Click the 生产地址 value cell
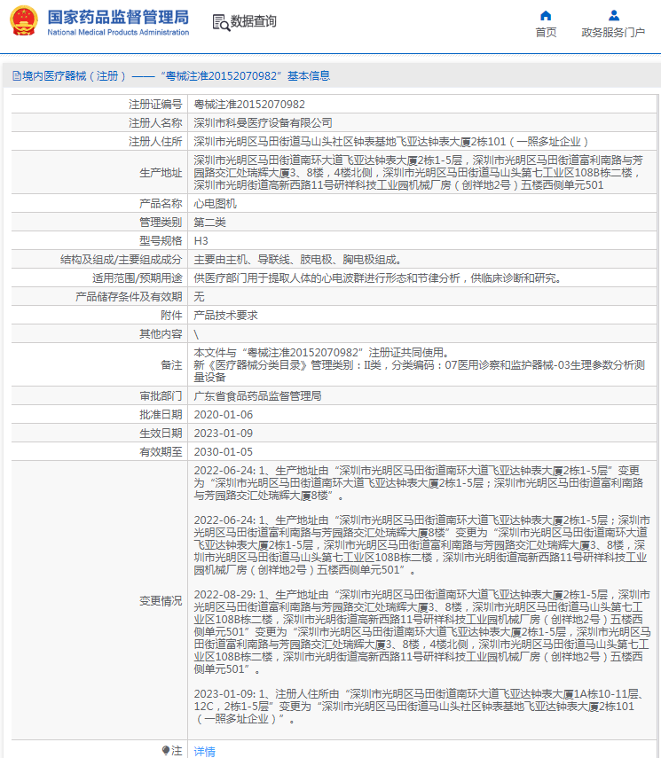The width and height of the screenshot is (661, 758). pyautogui.click(x=422, y=173)
